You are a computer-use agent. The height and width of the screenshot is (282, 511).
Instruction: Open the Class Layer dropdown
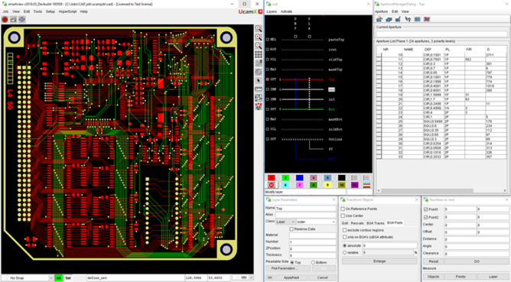coord(285,222)
